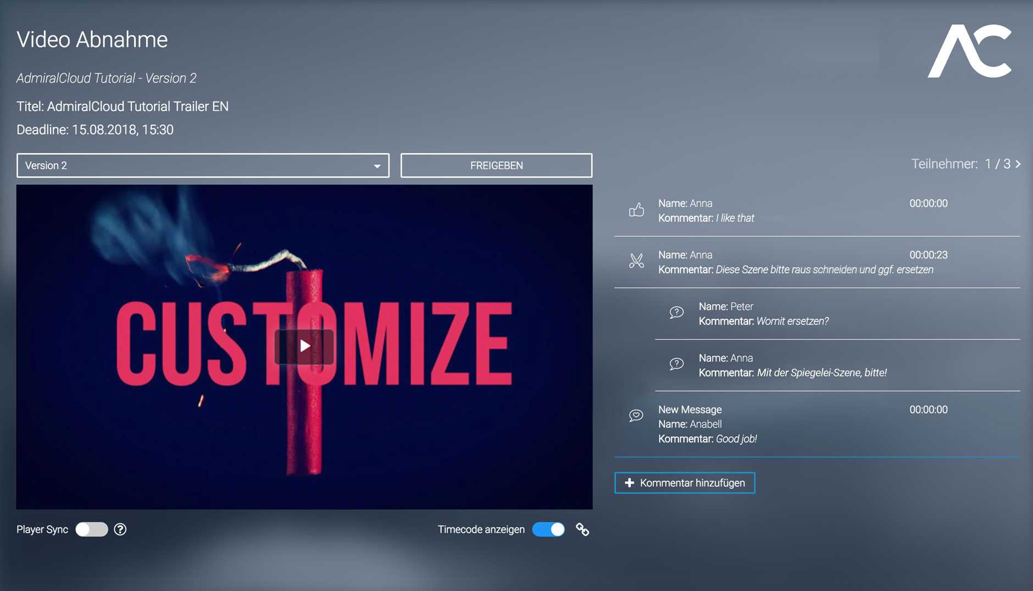
Task: Click the question bubble icon beside Peter's reply
Action: 676,313
